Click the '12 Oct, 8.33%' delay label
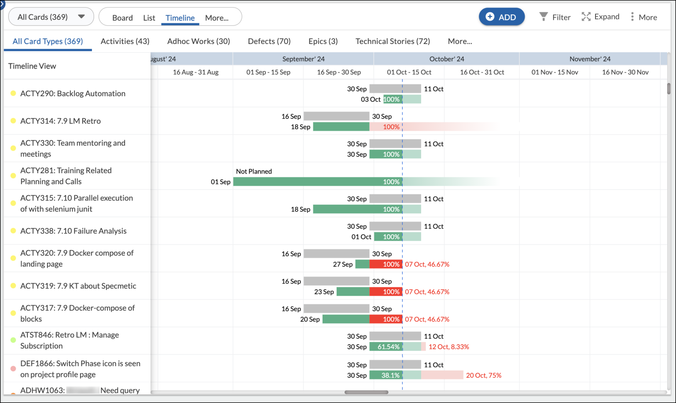The width and height of the screenshot is (676, 403). tap(449, 347)
